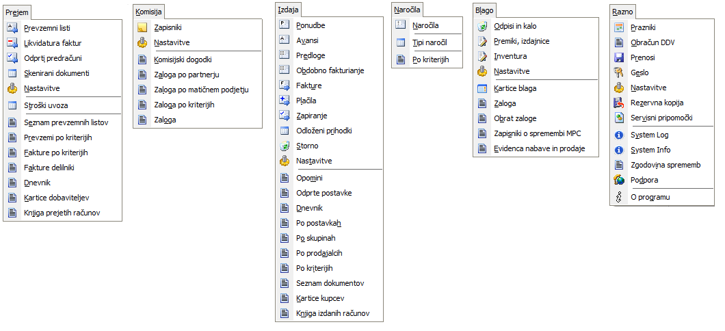The height and width of the screenshot is (331, 725).
Task: Click the Odpisi in kalo icon
Action: [x=482, y=26]
